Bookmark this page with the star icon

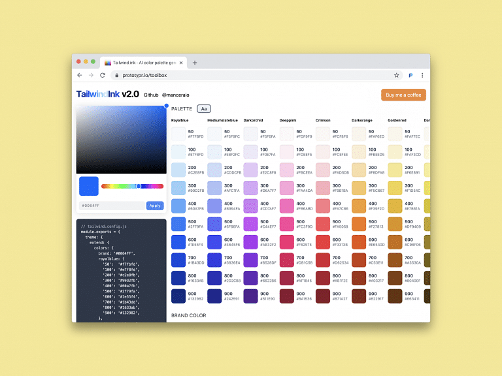coord(396,76)
